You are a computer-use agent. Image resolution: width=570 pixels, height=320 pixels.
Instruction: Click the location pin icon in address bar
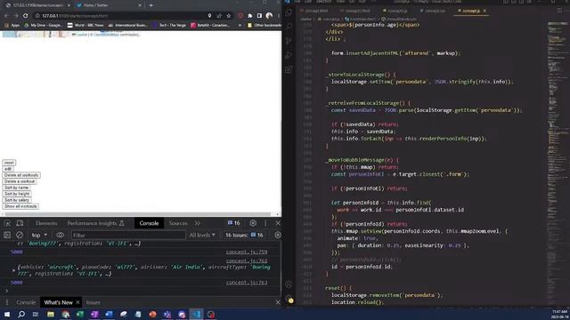click(210, 16)
